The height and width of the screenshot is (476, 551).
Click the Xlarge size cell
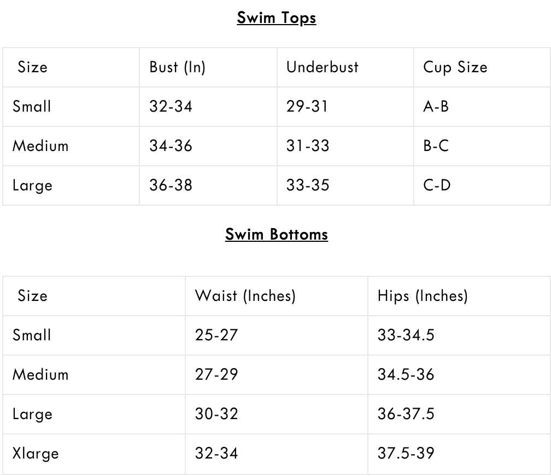coord(36,454)
